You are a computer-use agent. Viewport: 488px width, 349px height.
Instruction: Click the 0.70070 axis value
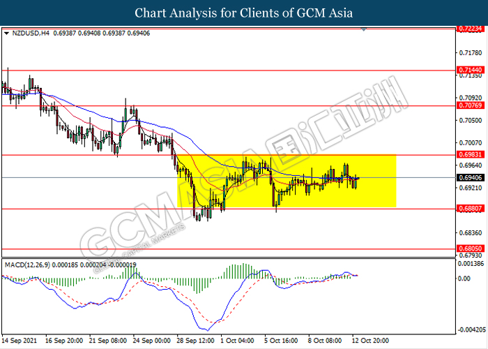[x=471, y=142]
